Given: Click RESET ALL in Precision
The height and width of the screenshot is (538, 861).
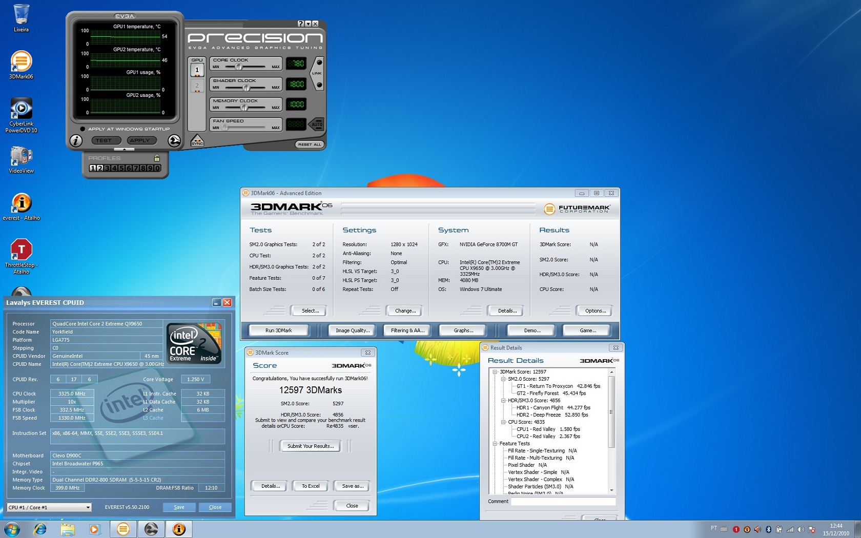Looking at the screenshot, I should coord(310,144).
